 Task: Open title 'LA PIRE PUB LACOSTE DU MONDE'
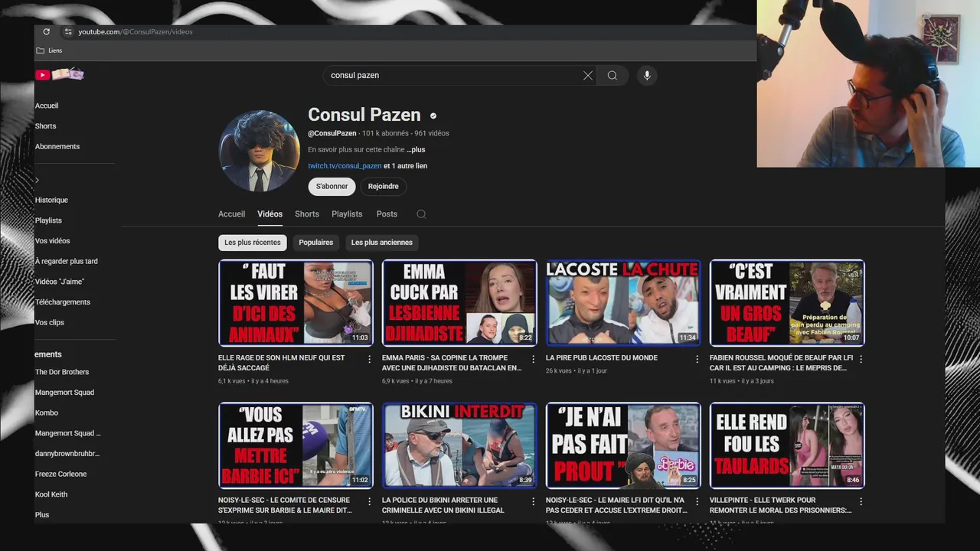click(x=602, y=358)
